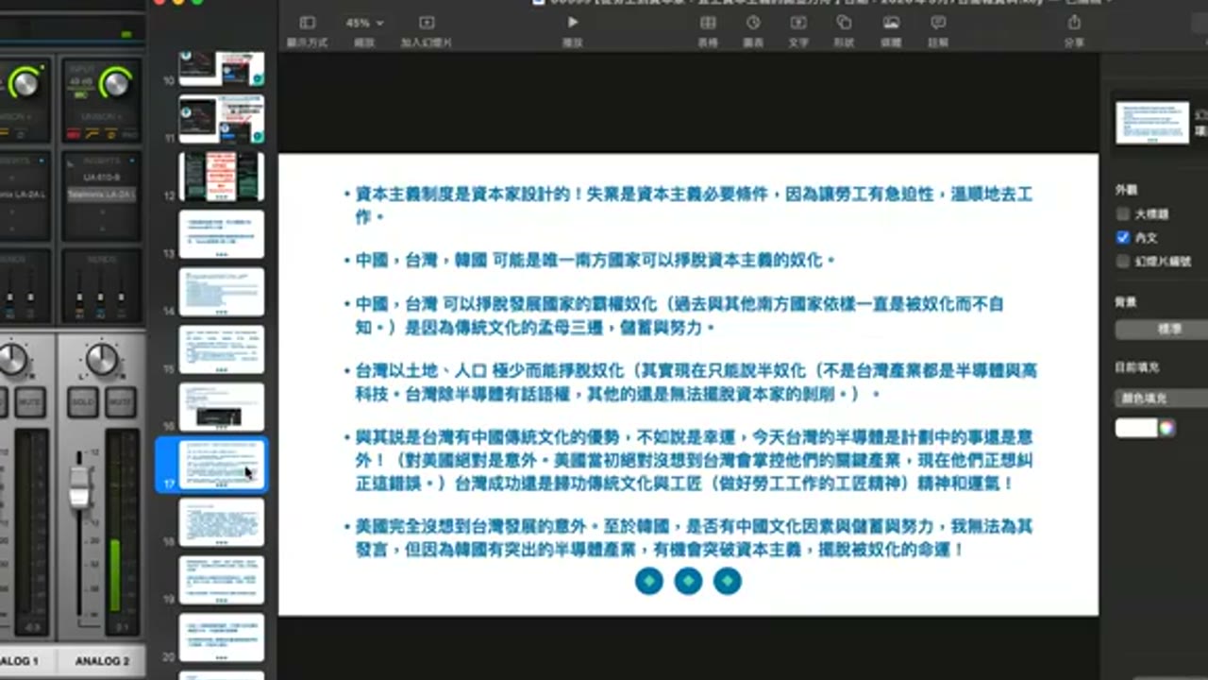Click the Standard (標準) background tab

click(x=1162, y=330)
